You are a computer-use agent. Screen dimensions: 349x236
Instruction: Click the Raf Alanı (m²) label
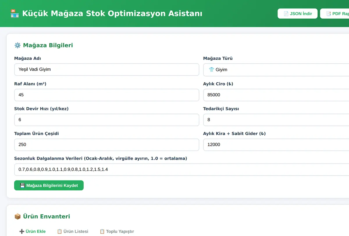point(30,84)
